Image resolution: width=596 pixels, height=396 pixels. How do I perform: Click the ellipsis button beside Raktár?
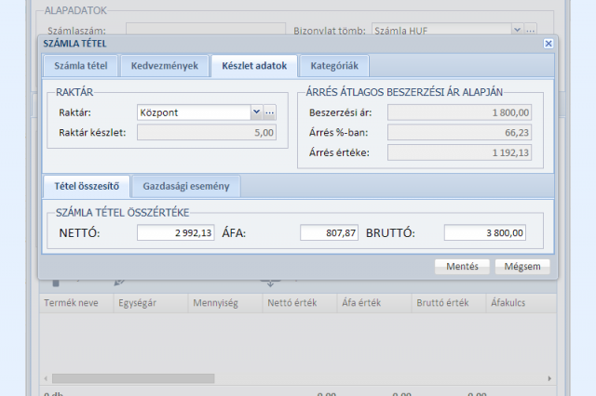coord(270,112)
